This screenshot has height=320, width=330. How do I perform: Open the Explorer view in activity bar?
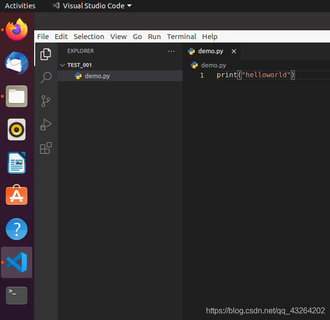coord(46,54)
